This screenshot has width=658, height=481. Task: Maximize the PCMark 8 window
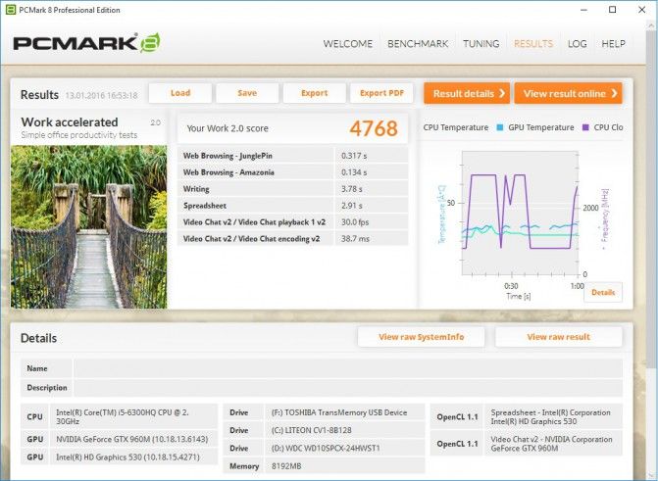click(613, 10)
